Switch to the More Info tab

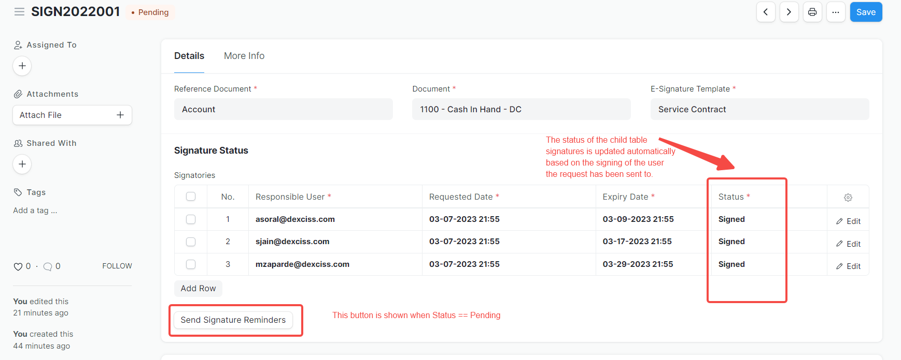coord(244,56)
